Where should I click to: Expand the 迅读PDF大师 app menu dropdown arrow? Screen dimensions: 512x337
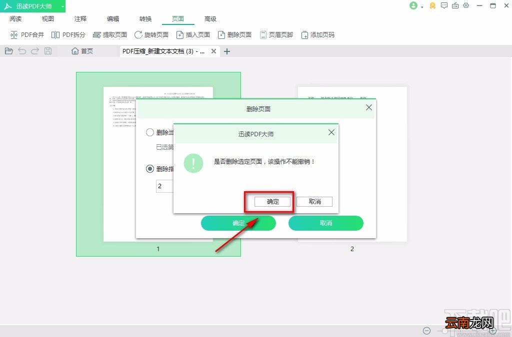pos(62,6)
